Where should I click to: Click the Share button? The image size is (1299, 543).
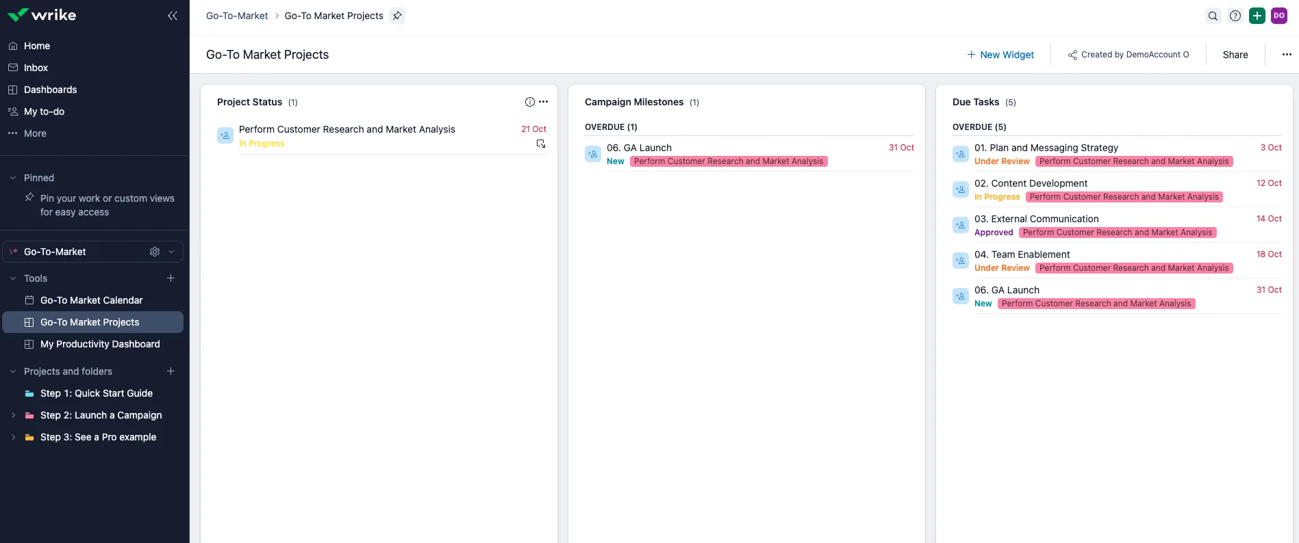pos(1235,55)
